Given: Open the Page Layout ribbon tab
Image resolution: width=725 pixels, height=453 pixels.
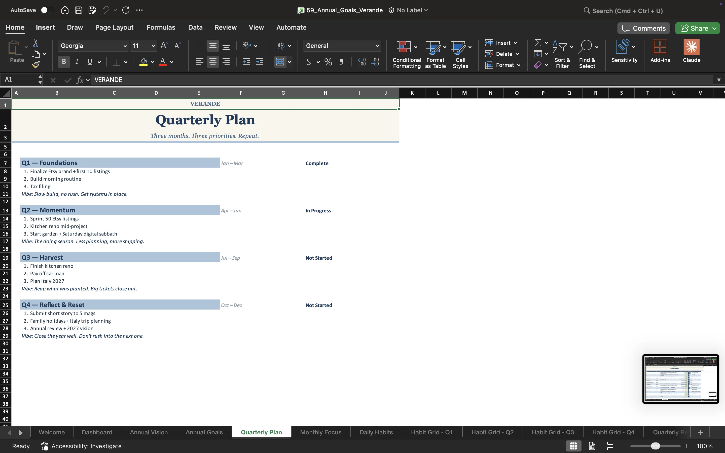Looking at the screenshot, I should [114, 27].
